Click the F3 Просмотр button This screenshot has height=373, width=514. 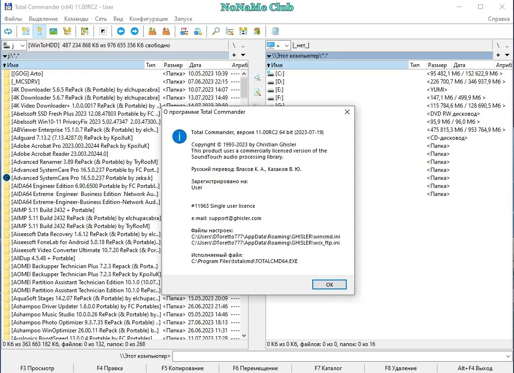(x=37, y=368)
